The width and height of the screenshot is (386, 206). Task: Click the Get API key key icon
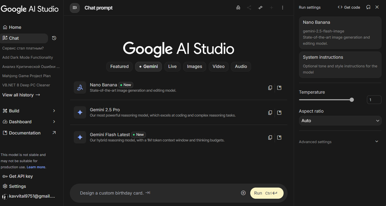pyautogui.click(x=5, y=176)
